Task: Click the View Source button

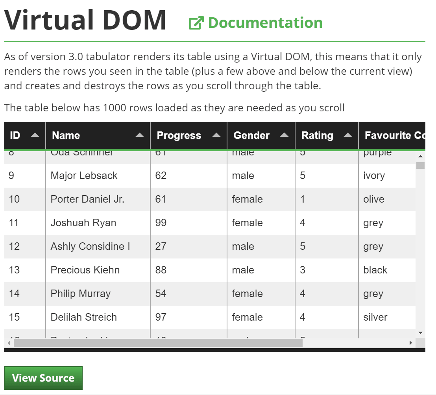Action: 43,378
